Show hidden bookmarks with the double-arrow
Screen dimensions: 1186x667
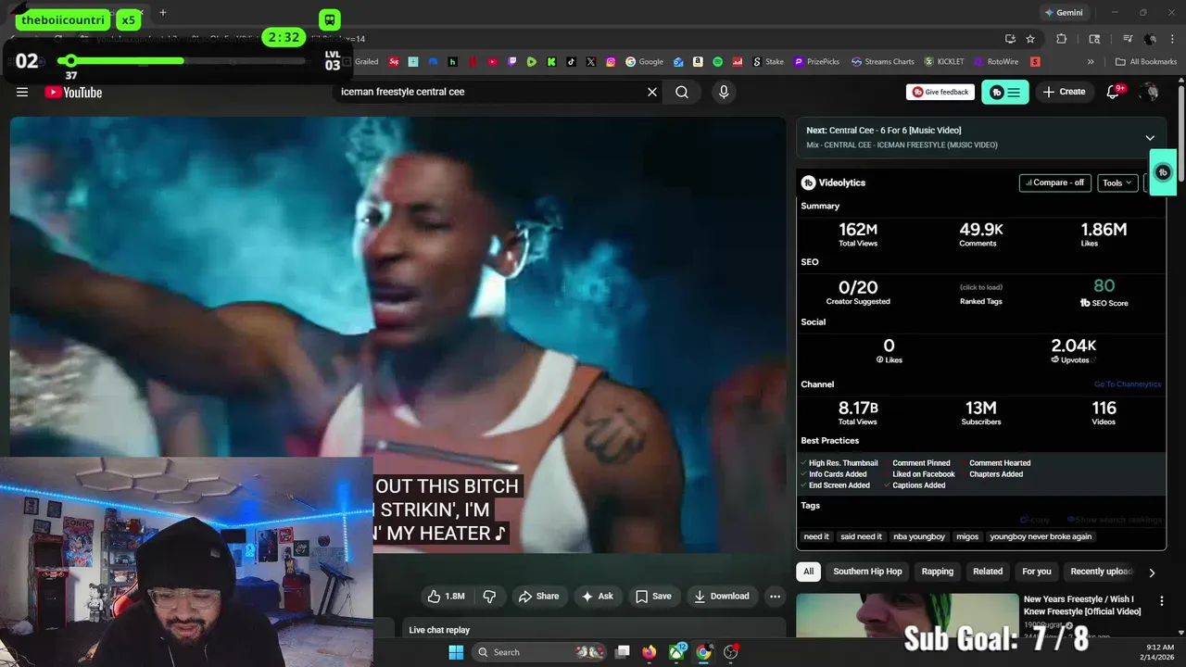pos(1091,62)
